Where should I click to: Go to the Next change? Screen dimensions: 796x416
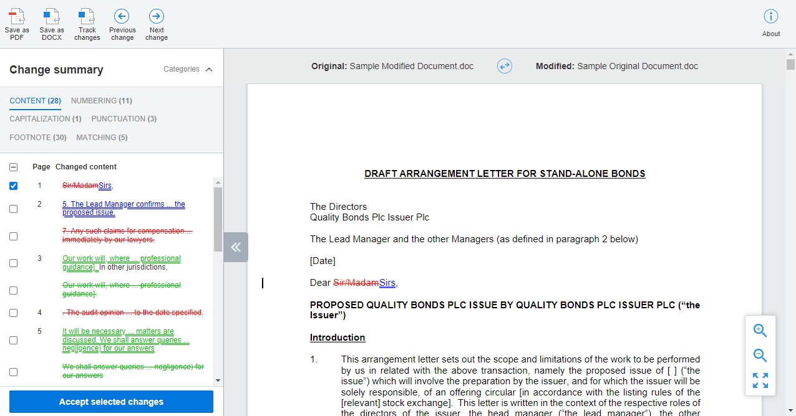156,24
